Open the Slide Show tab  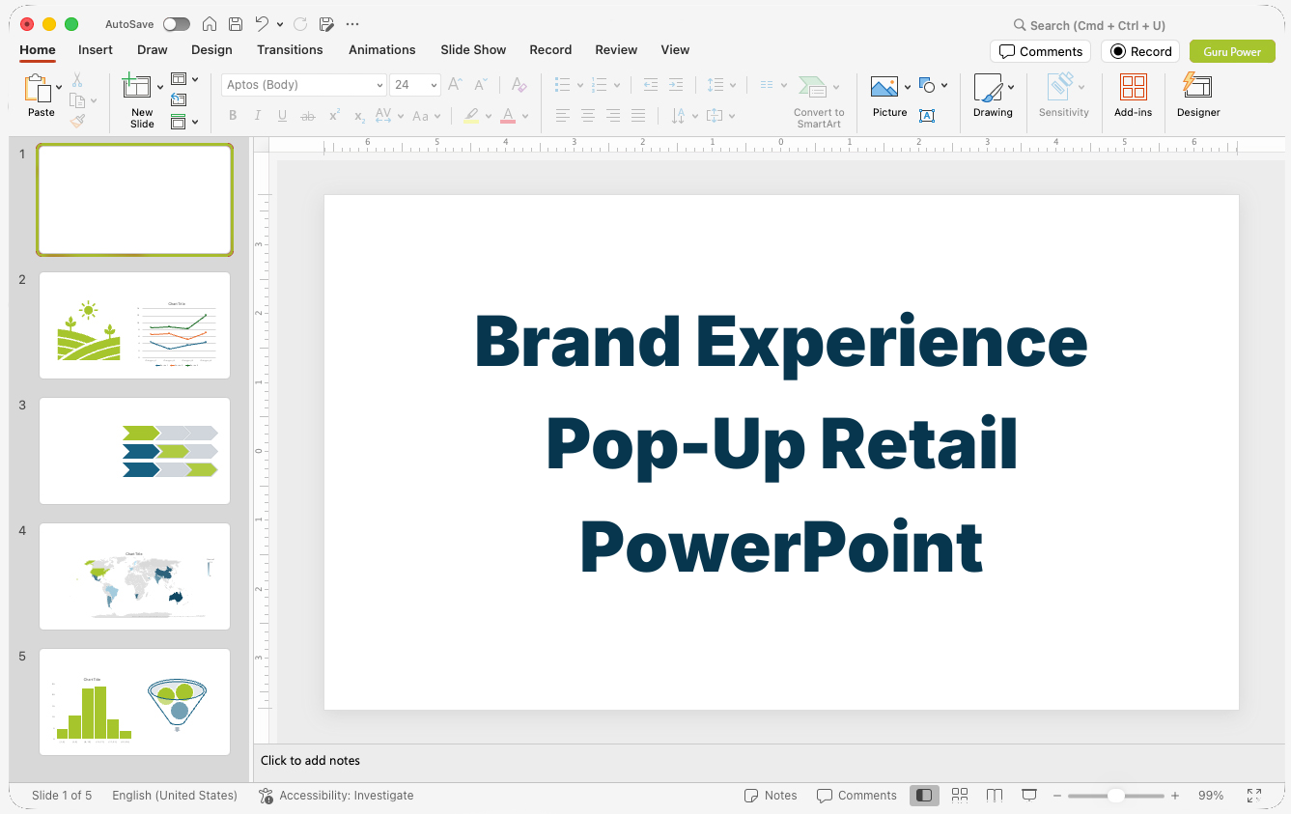click(x=473, y=49)
